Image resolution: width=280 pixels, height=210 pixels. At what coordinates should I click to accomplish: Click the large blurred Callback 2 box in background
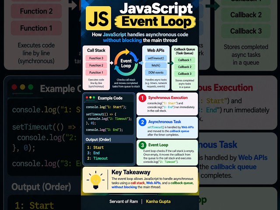246,15
